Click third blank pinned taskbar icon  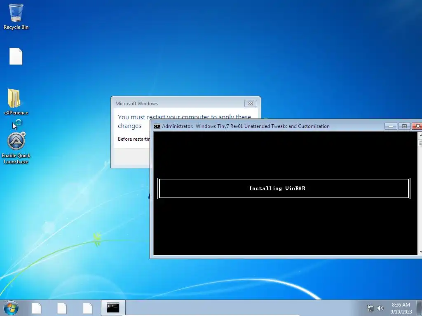(87, 308)
